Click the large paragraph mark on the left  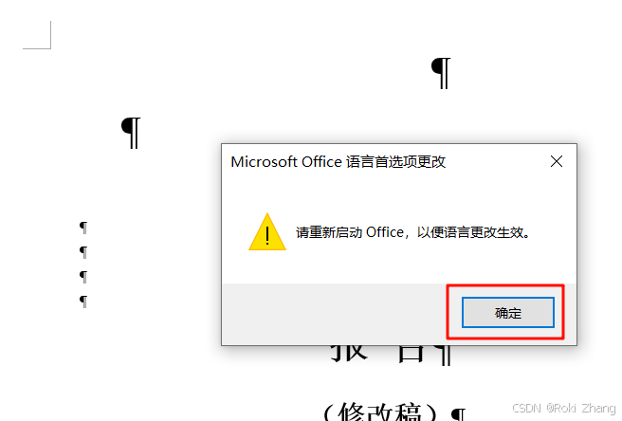(131, 133)
